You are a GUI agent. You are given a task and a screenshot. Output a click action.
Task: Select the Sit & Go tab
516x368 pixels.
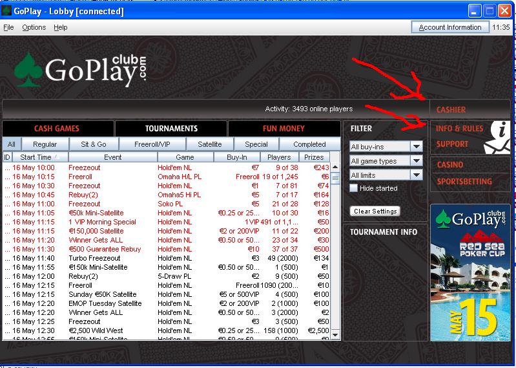click(94, 144)
